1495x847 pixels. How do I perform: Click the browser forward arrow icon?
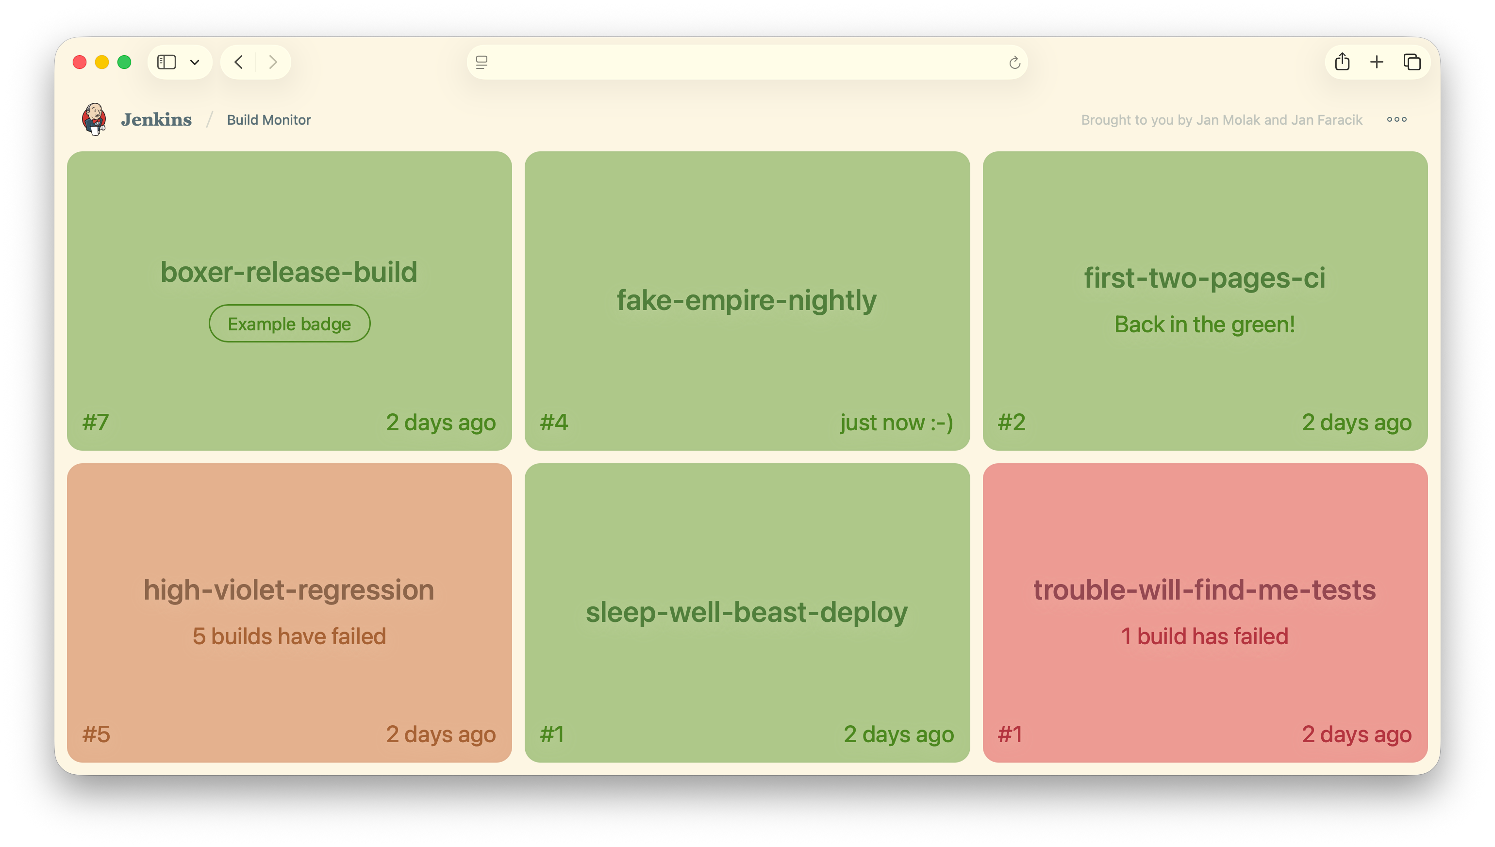[273, 62]
